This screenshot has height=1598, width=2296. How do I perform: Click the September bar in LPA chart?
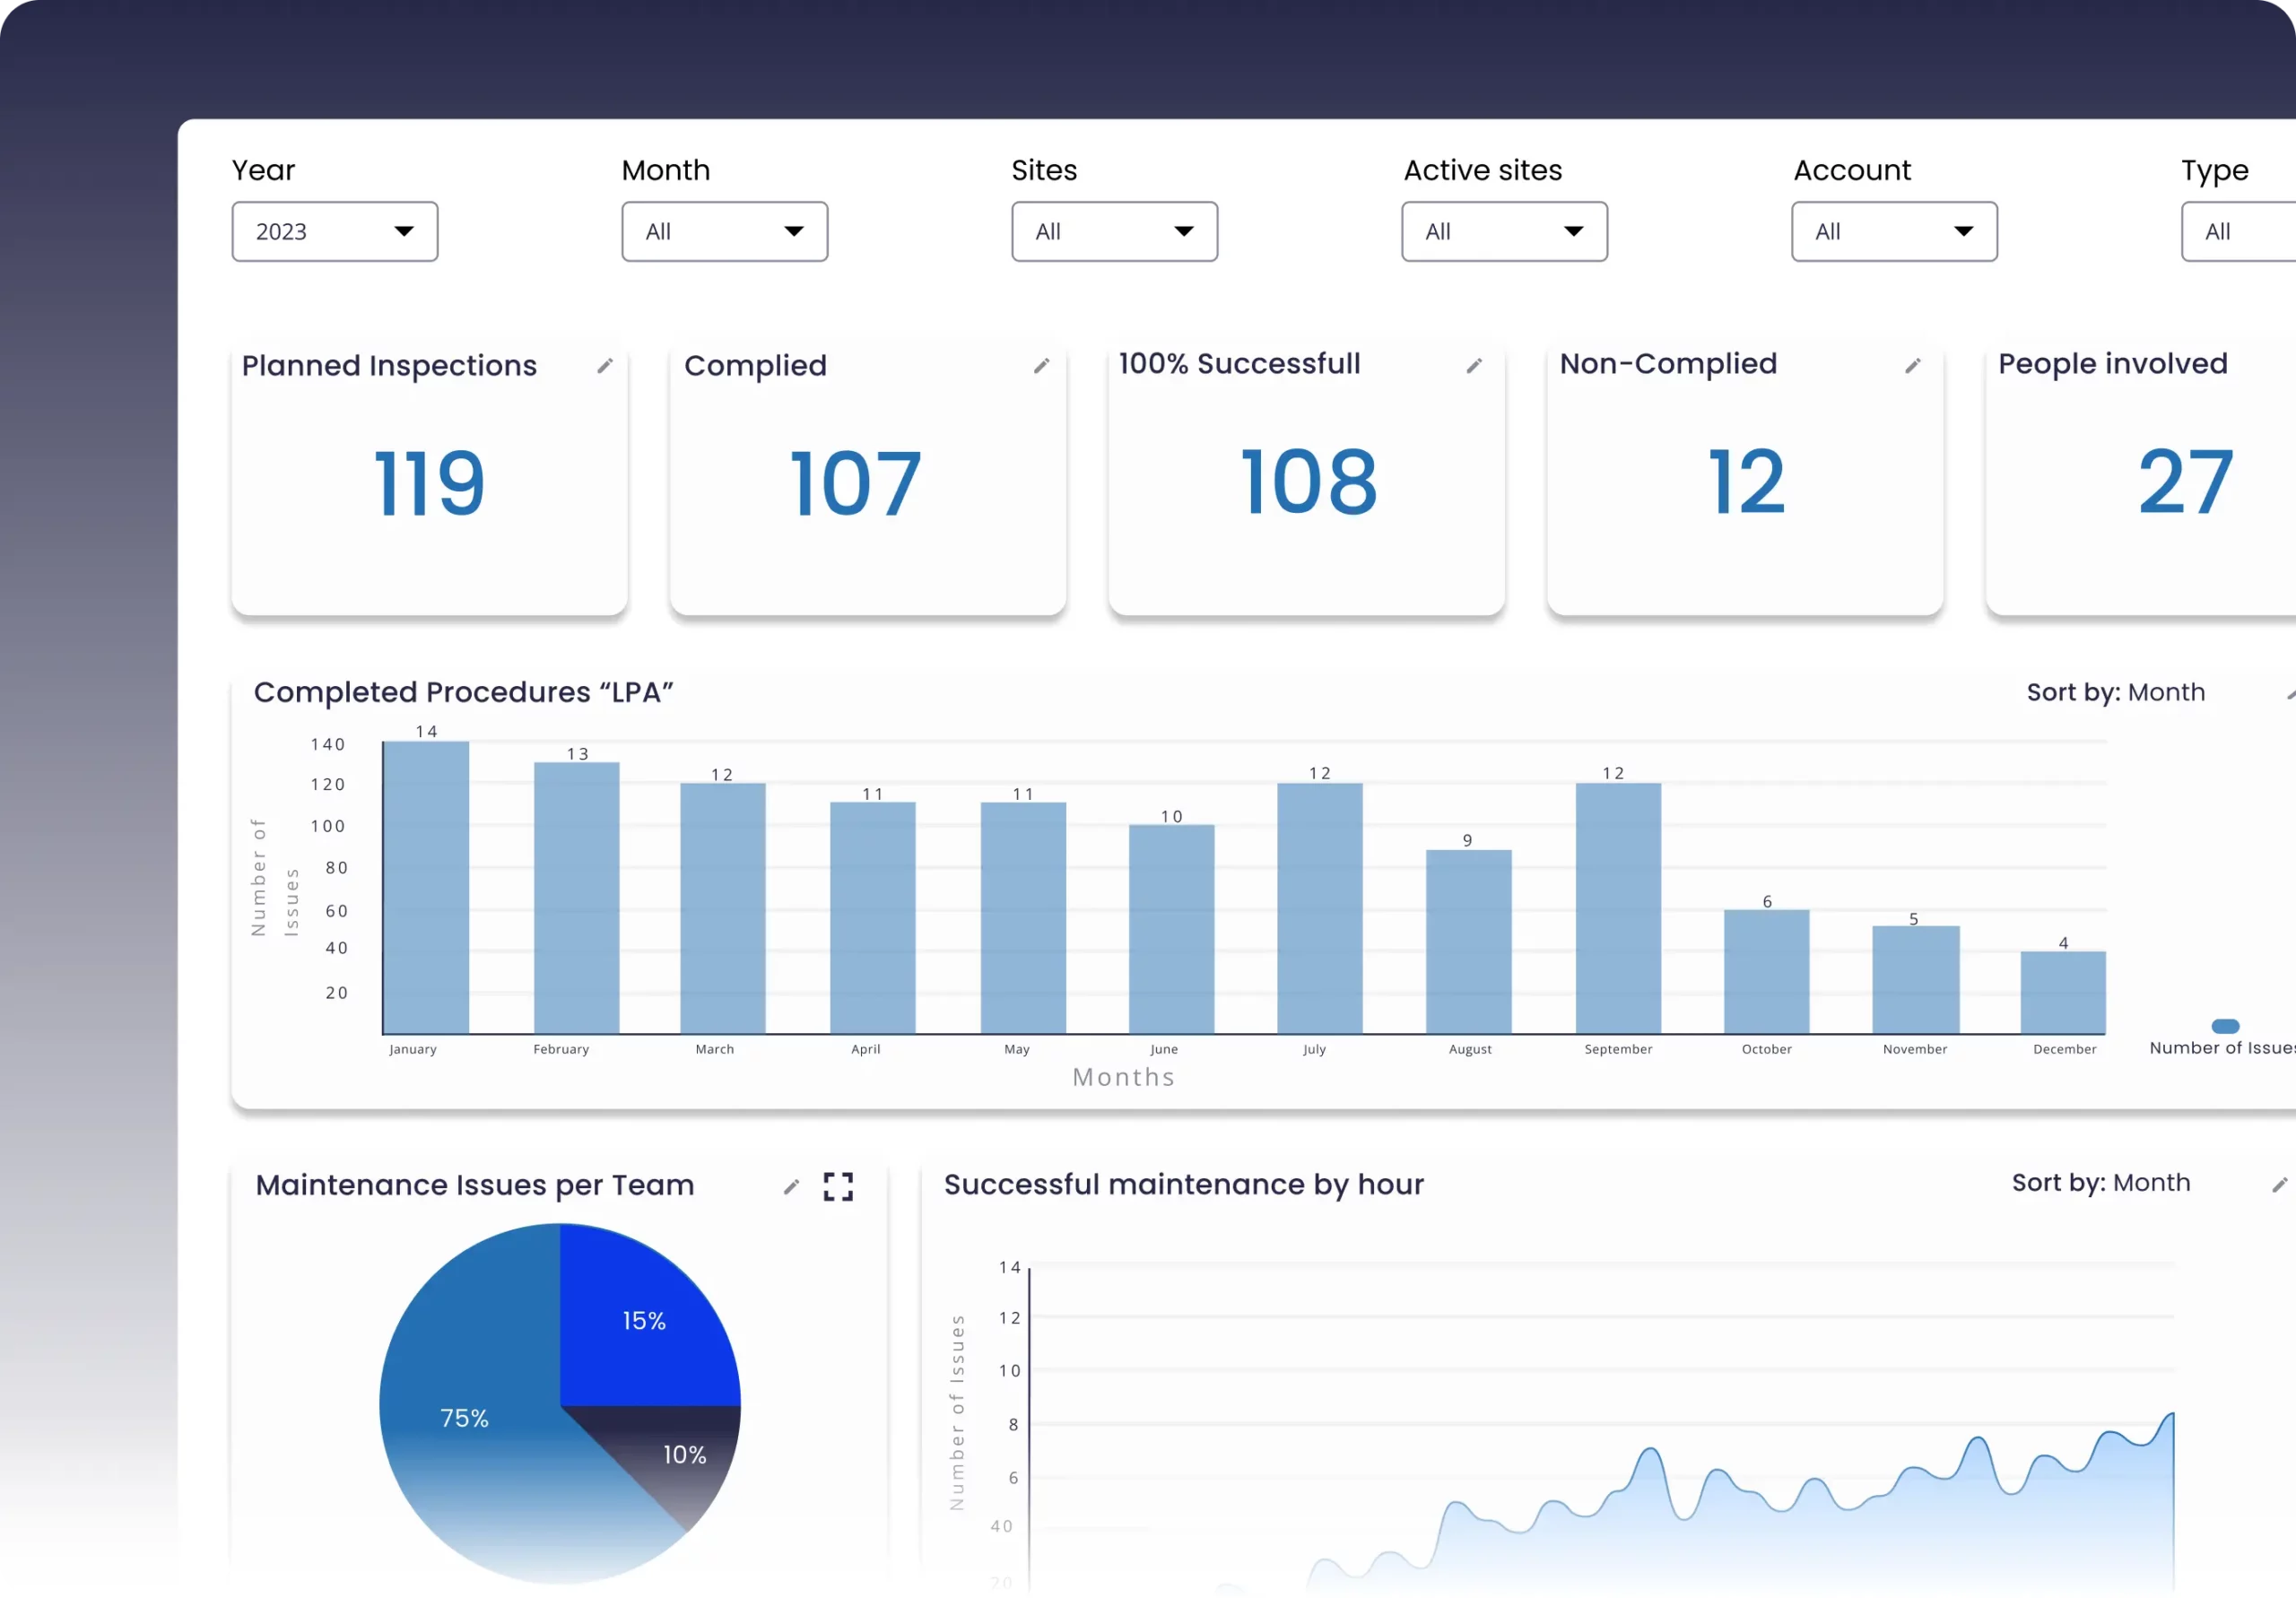(x=1619, y=909)
